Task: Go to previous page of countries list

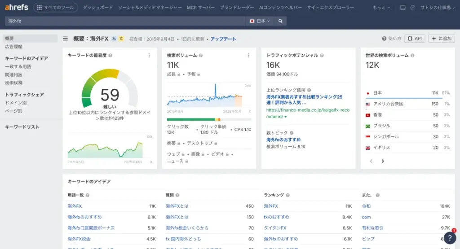Action: [x=371, y=161]
